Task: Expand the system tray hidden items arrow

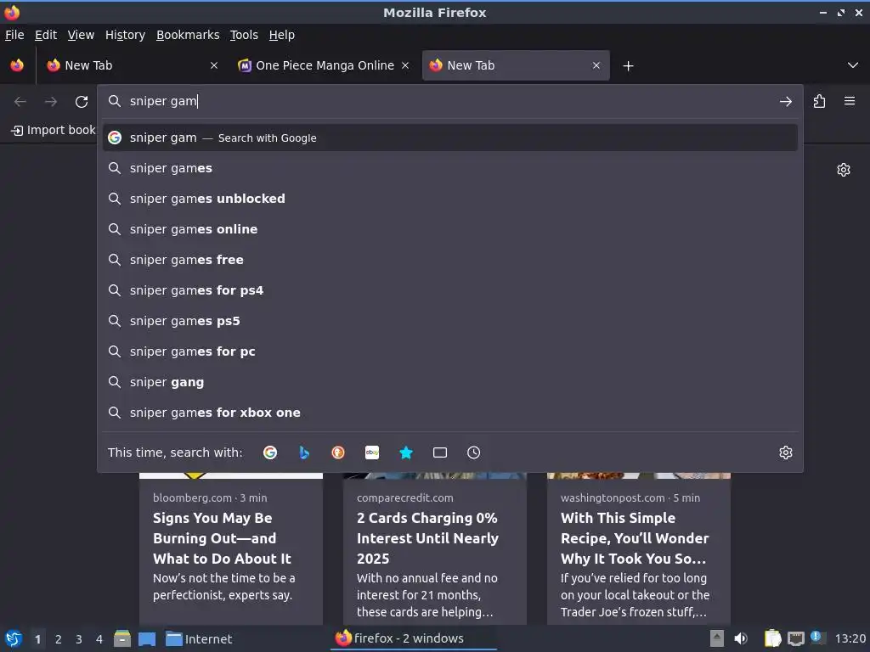Action: [x=717, y=638]
